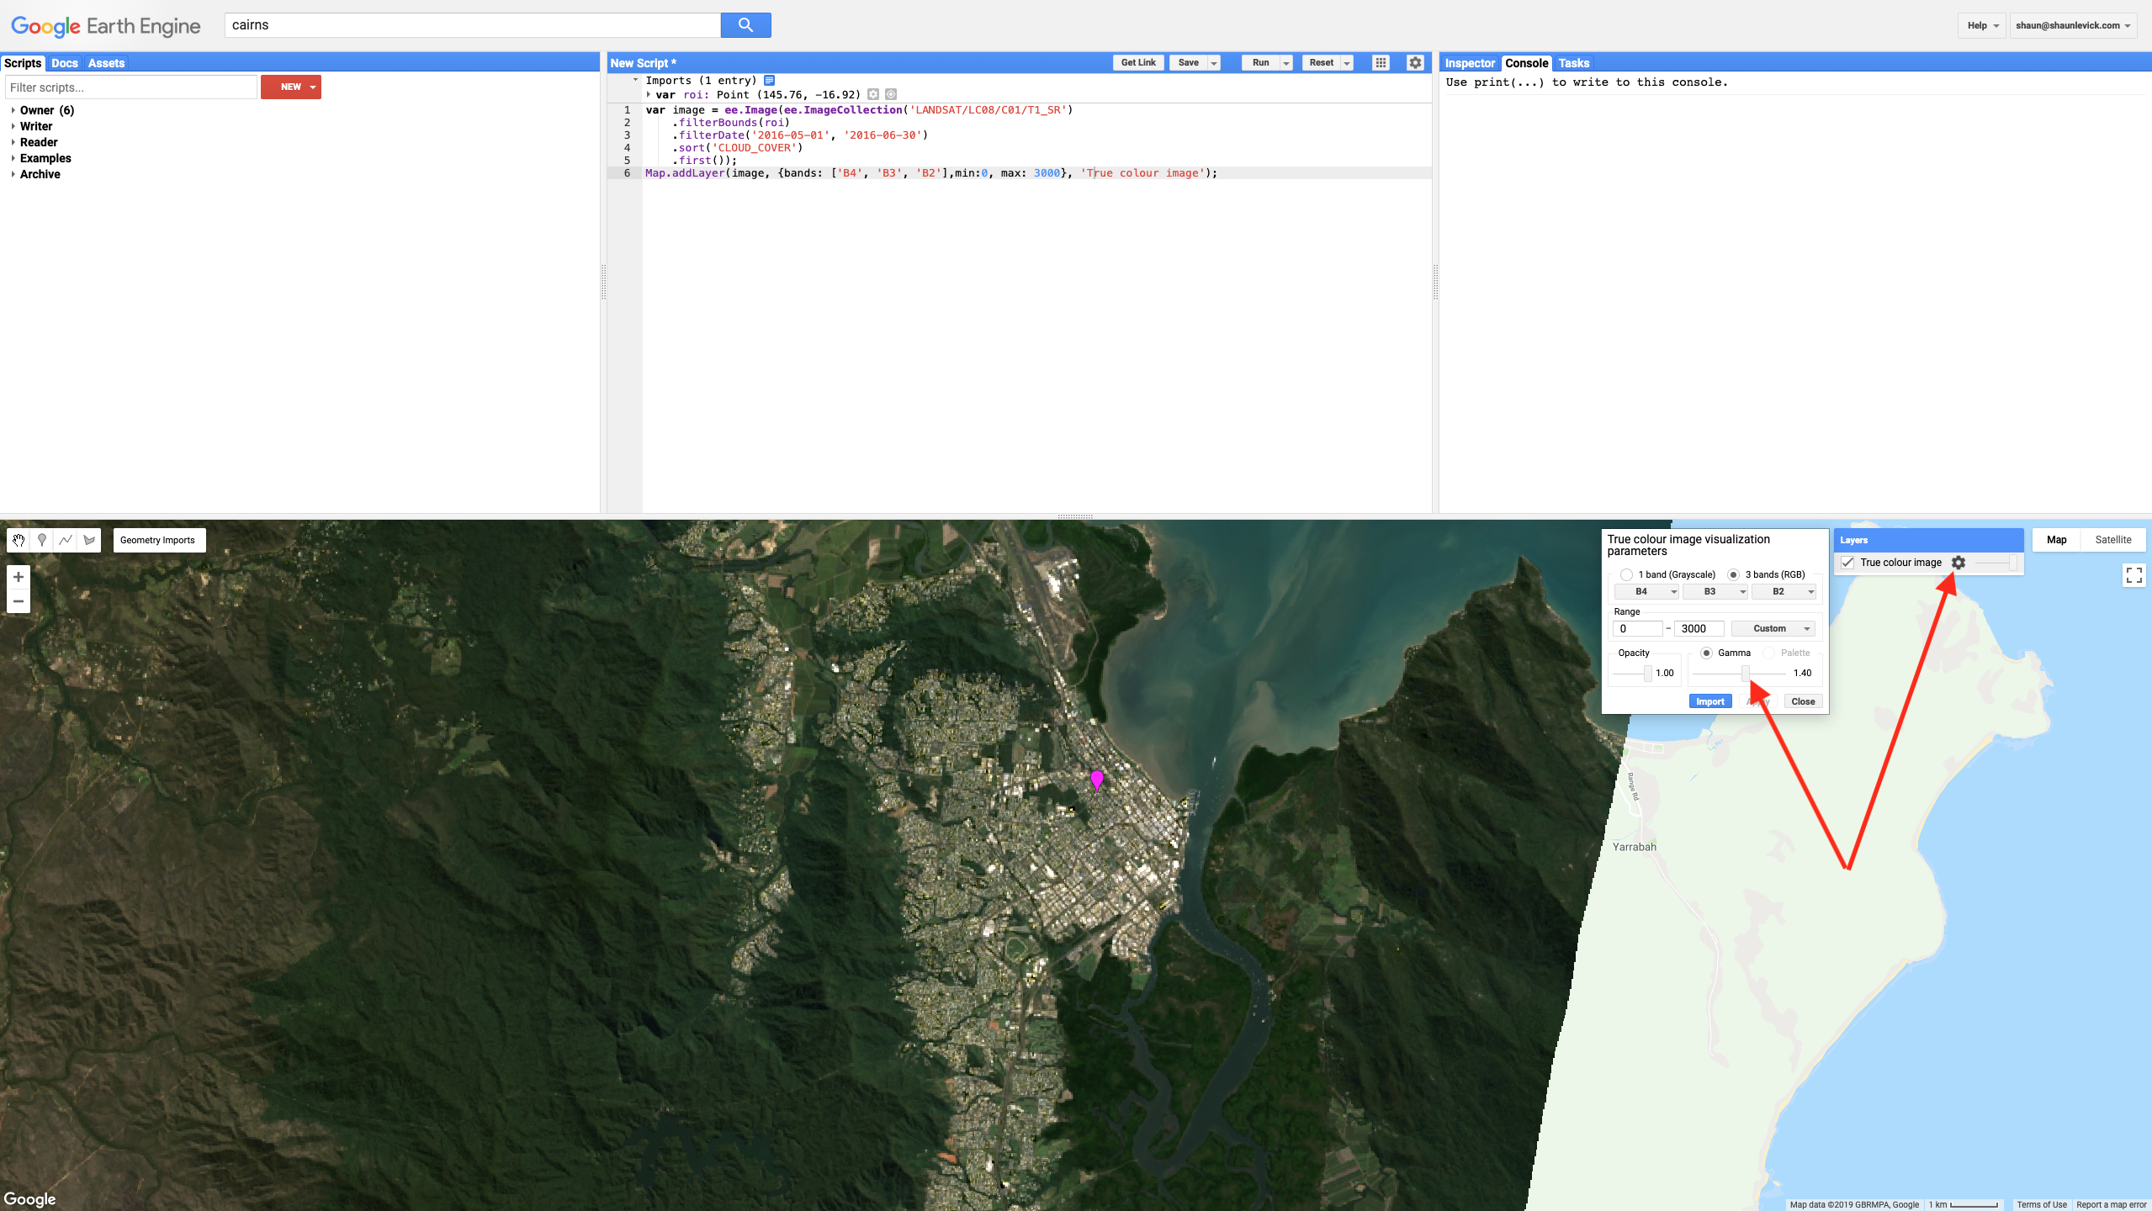Screen dimensions: 2152x1211
Task: Open the Help dropdown menu
Action: [1982, 25]
